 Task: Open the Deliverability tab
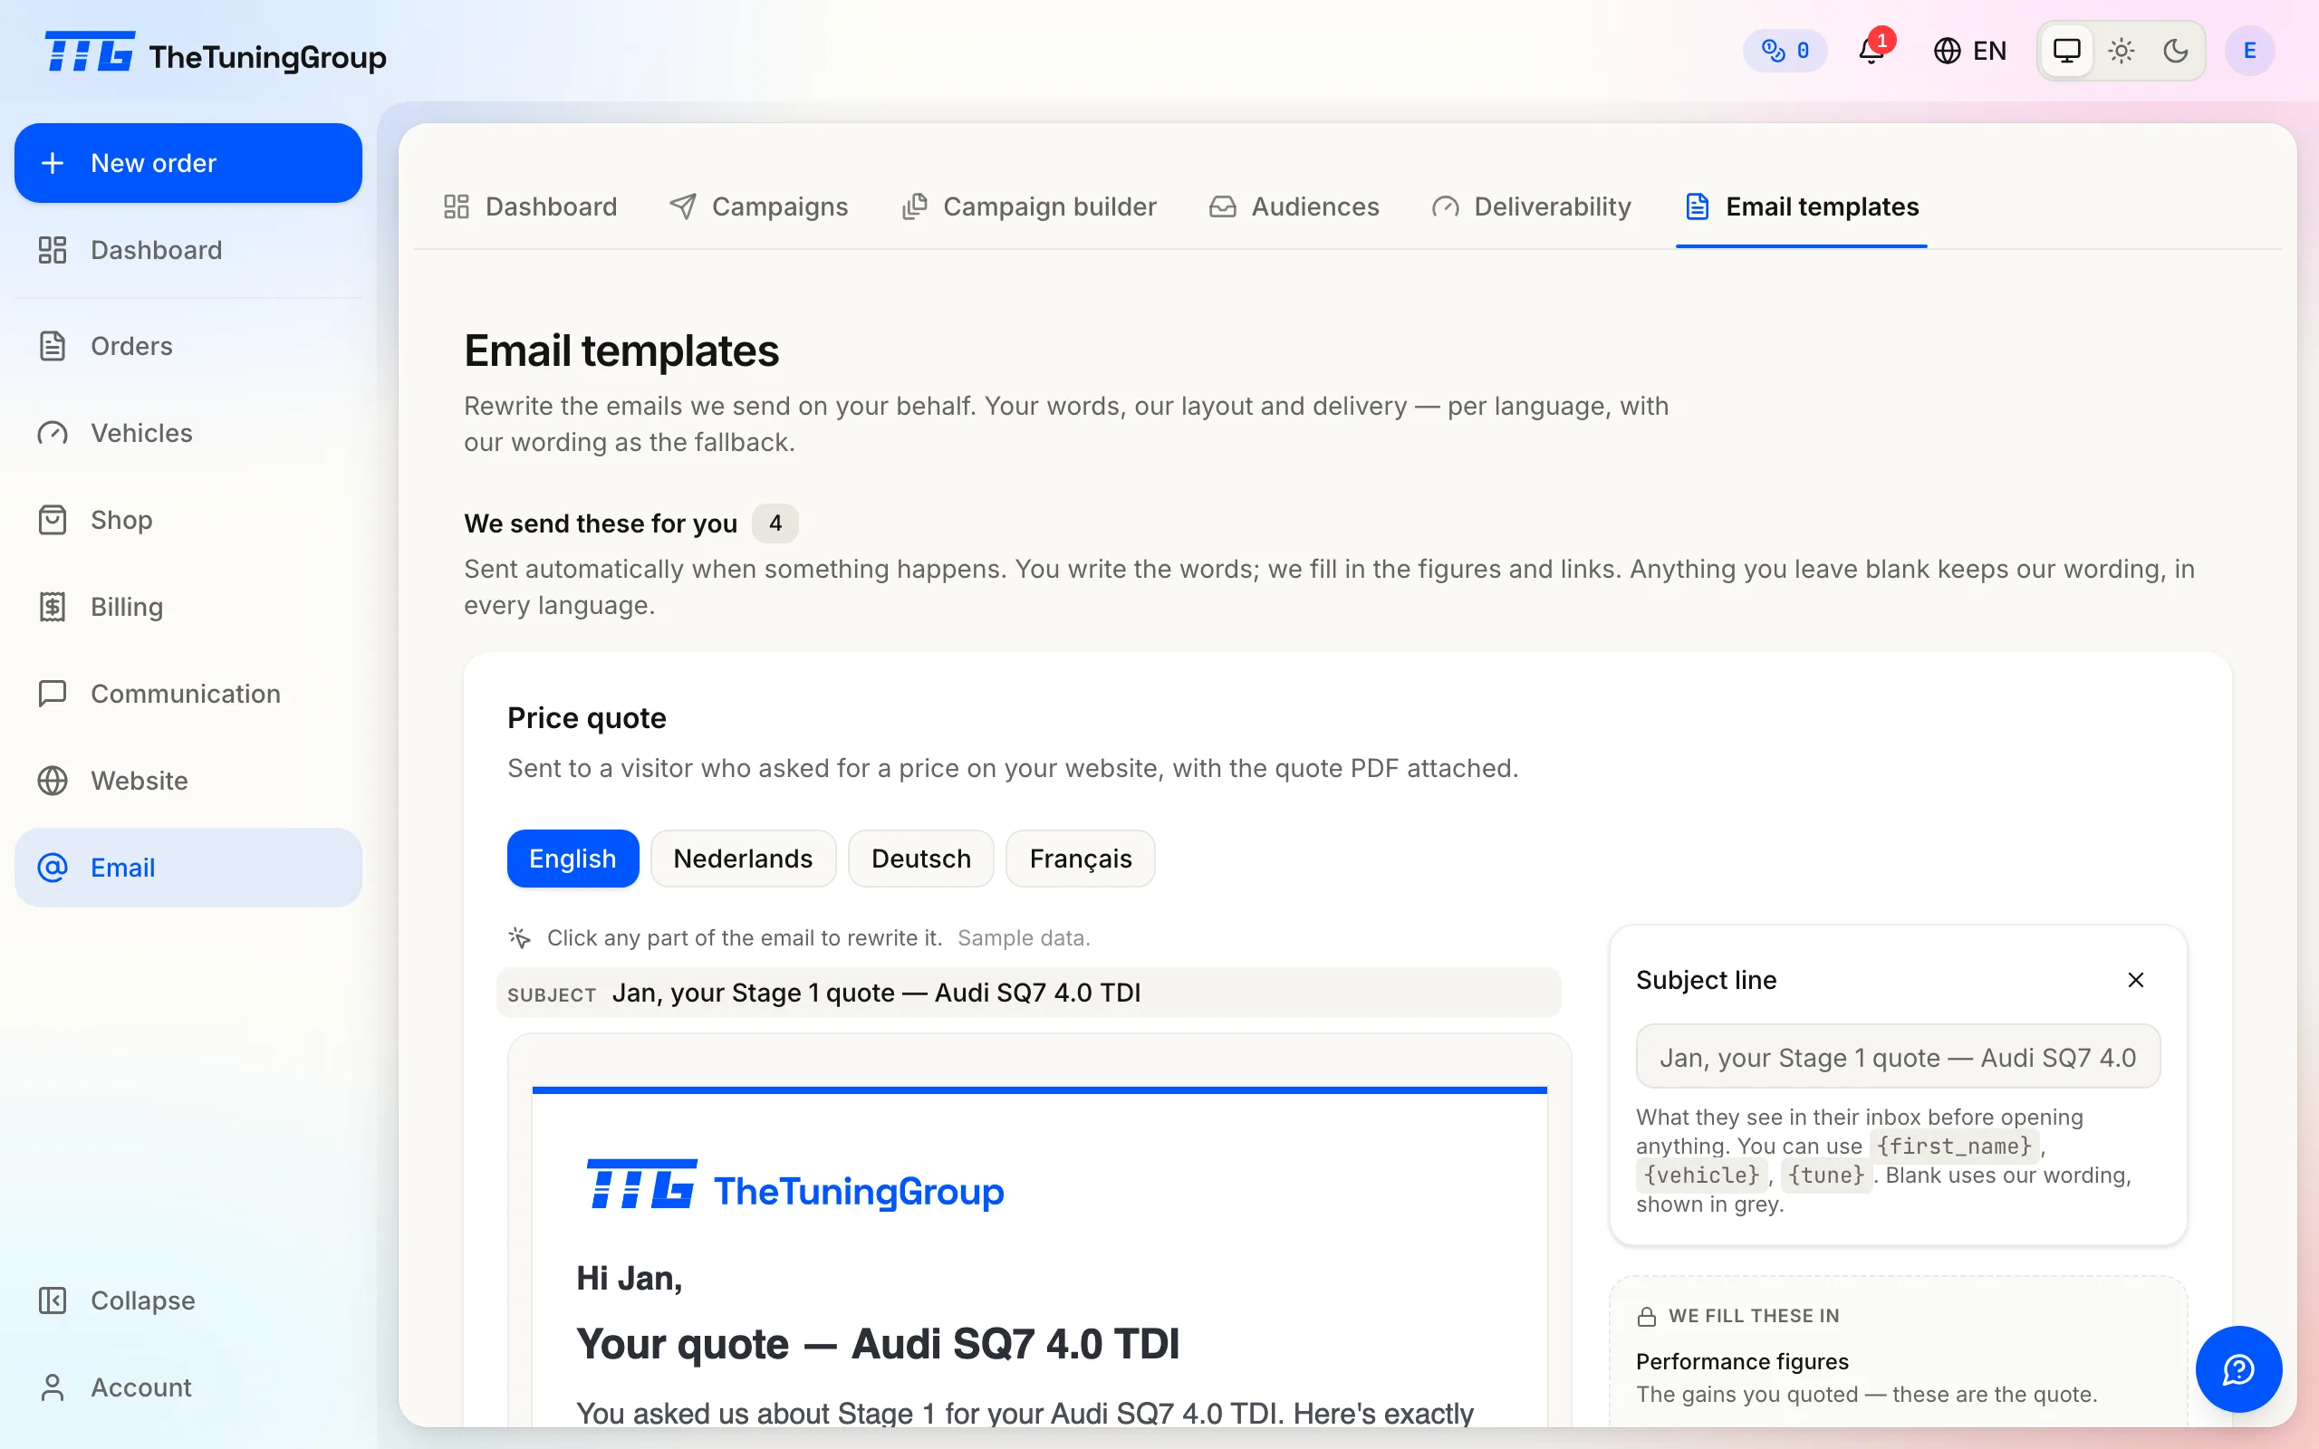(x=1531, y=207)
